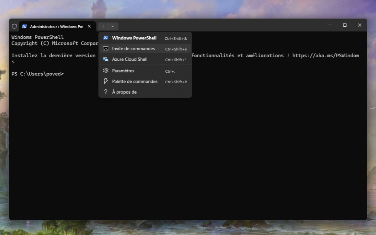Click the lightning icon for Palette de commandes
The height and width of the screenshot is (235, 376).
(x=106, y=81)
